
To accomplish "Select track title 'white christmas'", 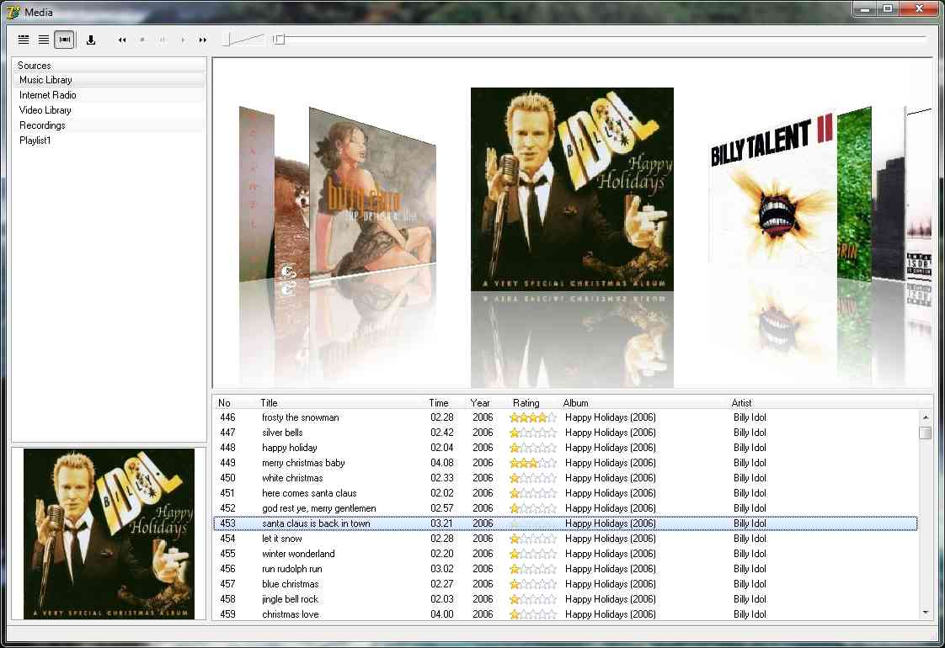I will (x=292, y=478).
